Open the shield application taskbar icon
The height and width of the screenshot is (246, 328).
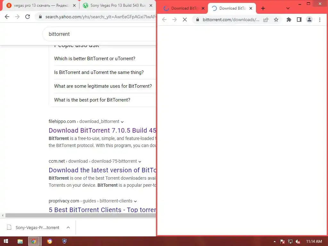coord(64,242)
